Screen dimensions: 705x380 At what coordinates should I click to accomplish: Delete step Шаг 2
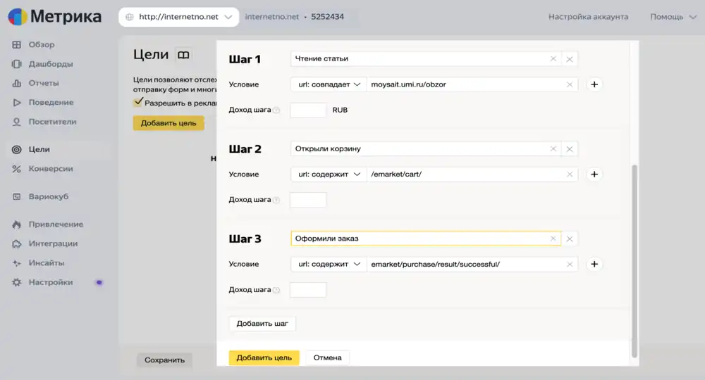click(570, 149)
